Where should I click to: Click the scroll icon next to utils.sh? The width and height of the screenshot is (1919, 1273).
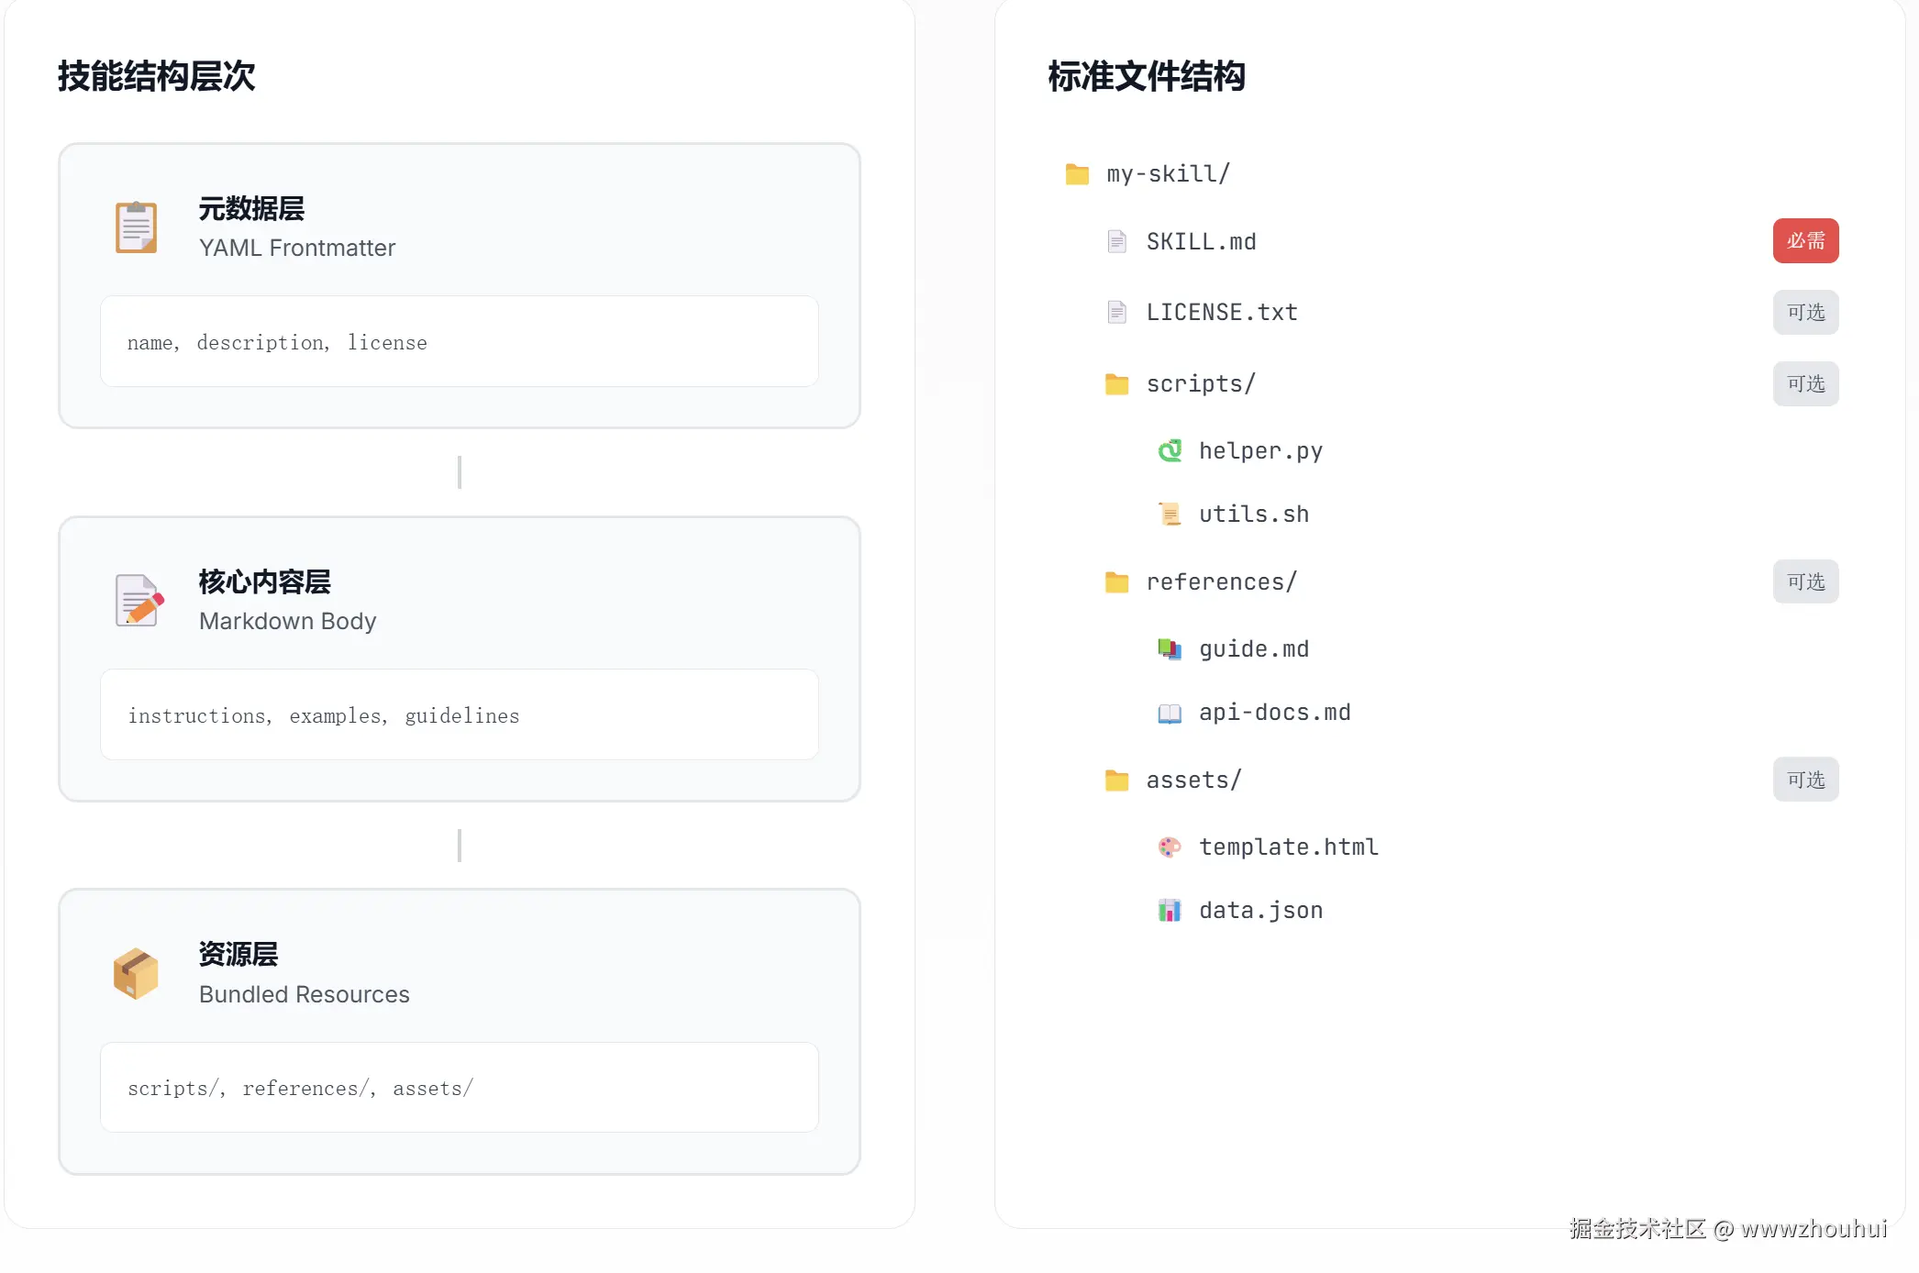coord(1170,515)
